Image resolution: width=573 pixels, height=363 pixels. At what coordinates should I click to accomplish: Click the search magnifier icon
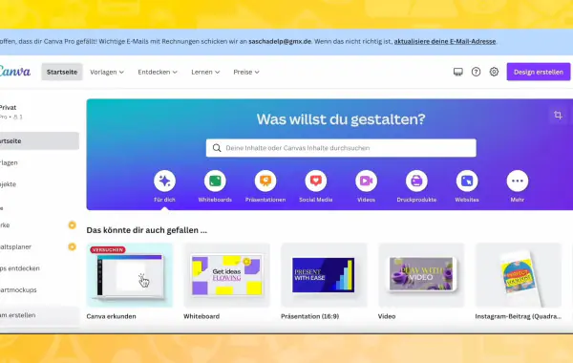217,148
